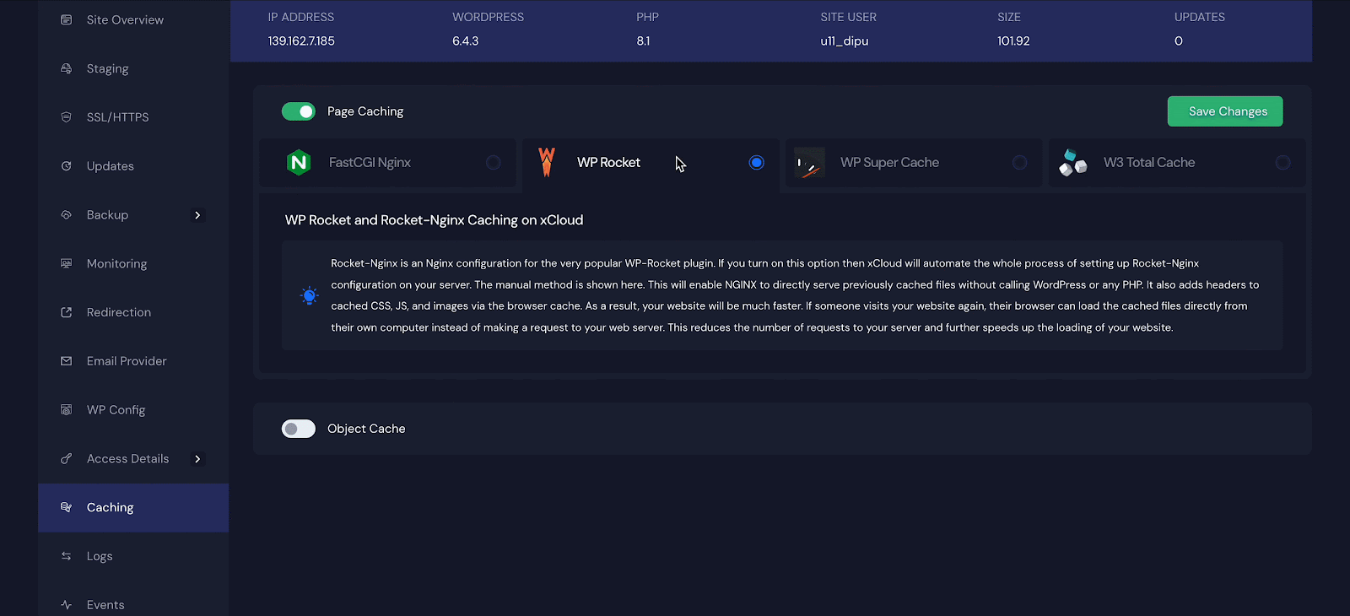Disable the Page Caching toggle

pyautogui.click(x=299, y=111)
